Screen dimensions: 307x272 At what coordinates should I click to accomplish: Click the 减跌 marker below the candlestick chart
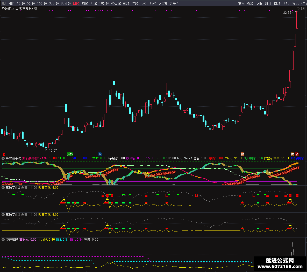70,154
